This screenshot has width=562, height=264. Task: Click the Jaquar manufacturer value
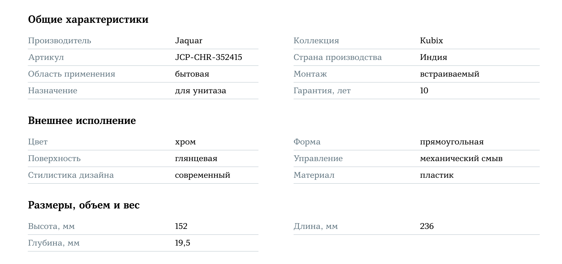189,41
